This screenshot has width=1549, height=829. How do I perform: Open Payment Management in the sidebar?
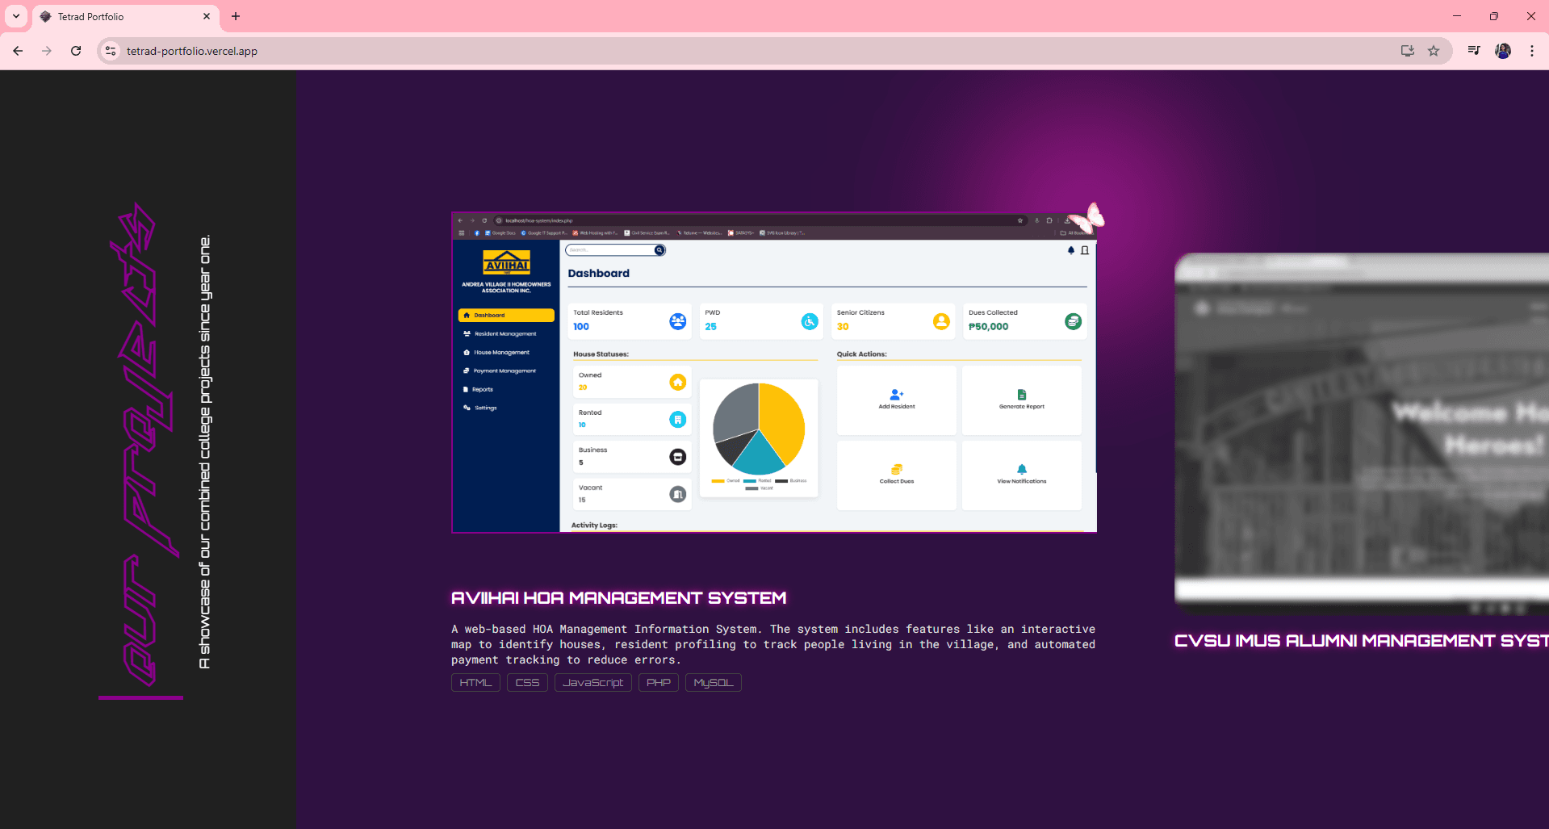(500, 371)
